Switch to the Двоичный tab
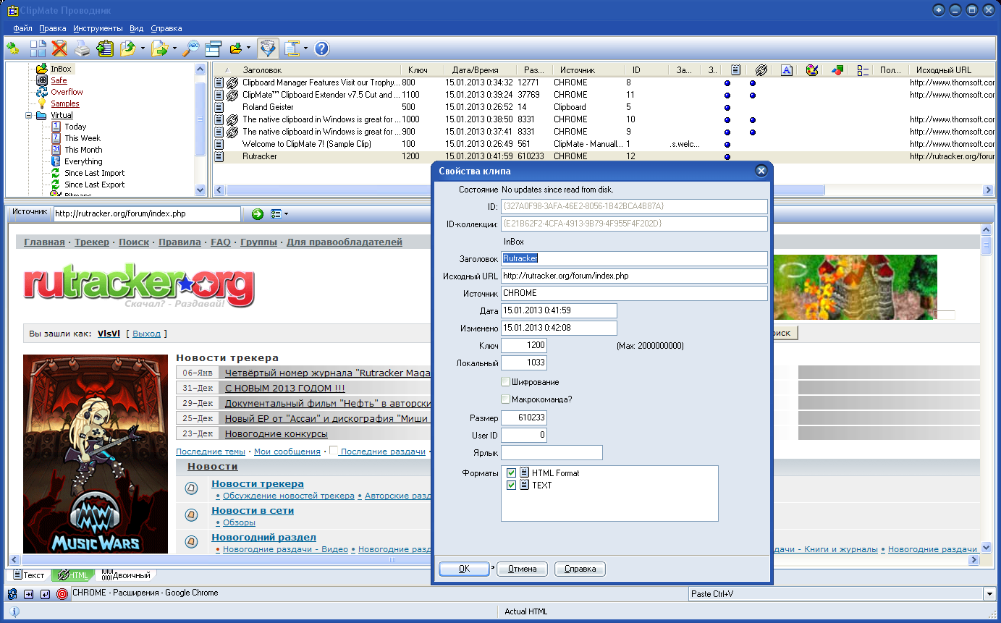 click(127, 575)
